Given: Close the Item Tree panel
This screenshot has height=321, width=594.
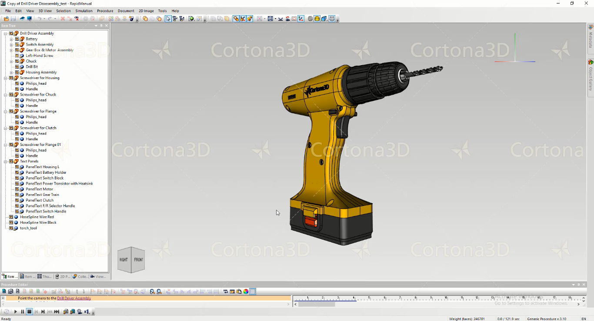Looking at the screenshot, I should pyautogui.click(x=107, y=26).
